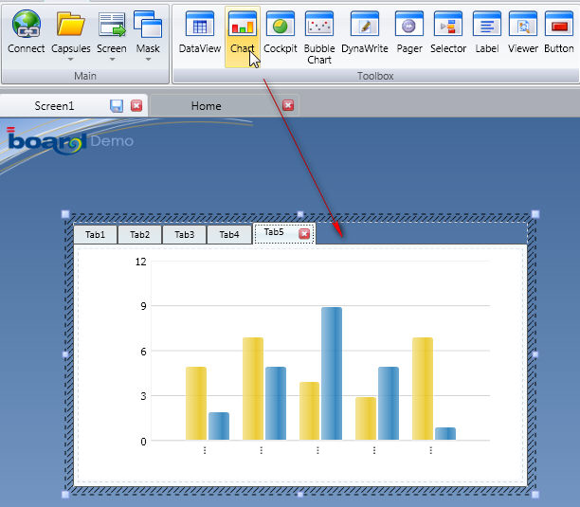This screenshot has height=507, width=580.
Task: Expand the Mask dropdown arrow
Action: [148, 59]
